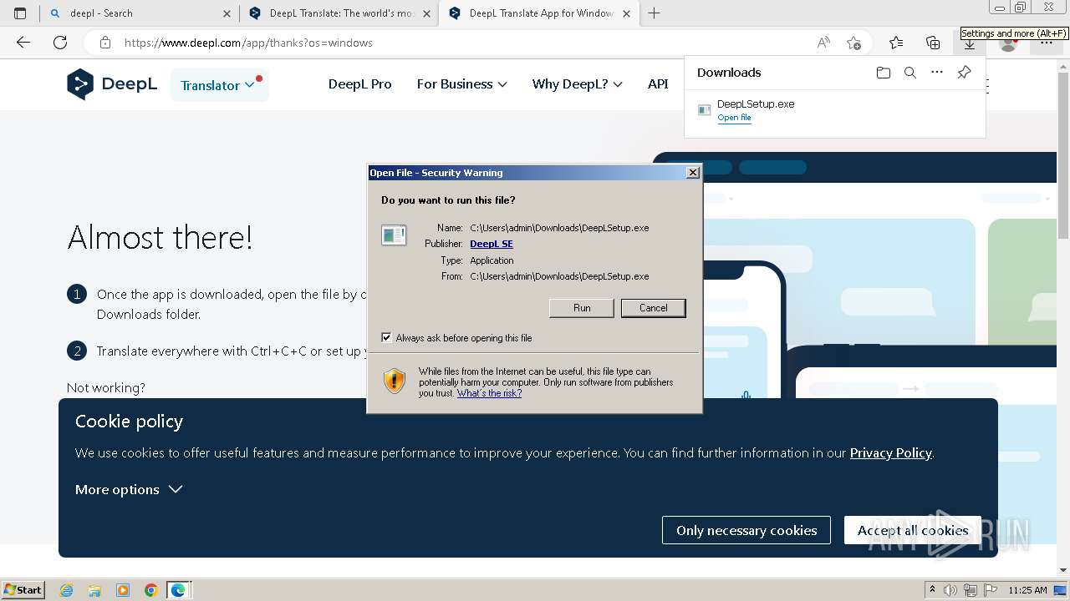Click the taskbar clock 11:25 AM
Viewport: 1070px width, 601px height.
pos(1027,590)
